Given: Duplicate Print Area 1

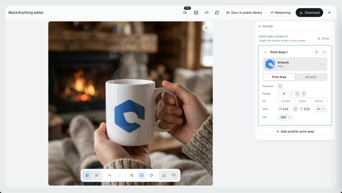Looking at the screenshot, I should point(317,52).
